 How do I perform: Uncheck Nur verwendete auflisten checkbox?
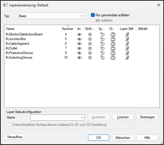(x=93, y=15)
